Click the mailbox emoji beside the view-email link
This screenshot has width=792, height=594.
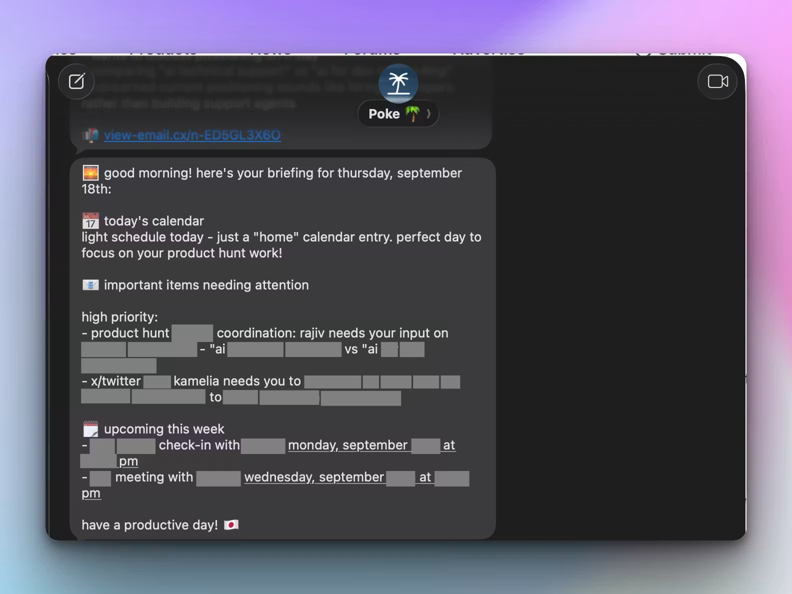[90, 135]
